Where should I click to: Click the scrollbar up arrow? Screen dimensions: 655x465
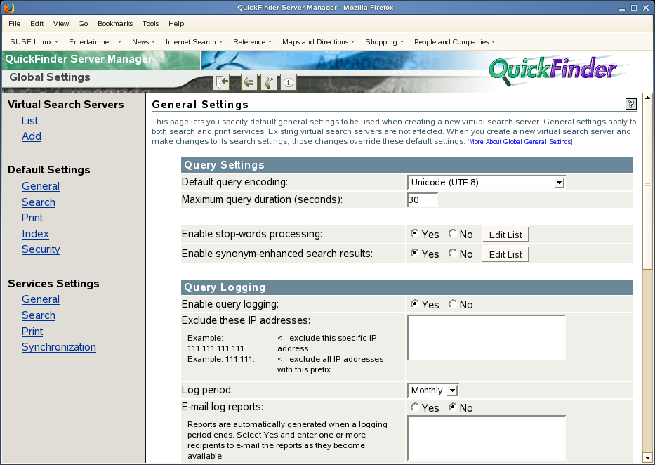click(647, 98)
